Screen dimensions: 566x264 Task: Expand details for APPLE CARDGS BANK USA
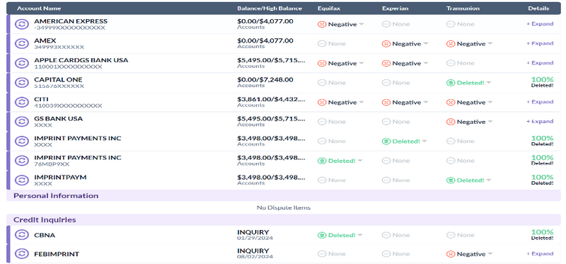[540, 63]
